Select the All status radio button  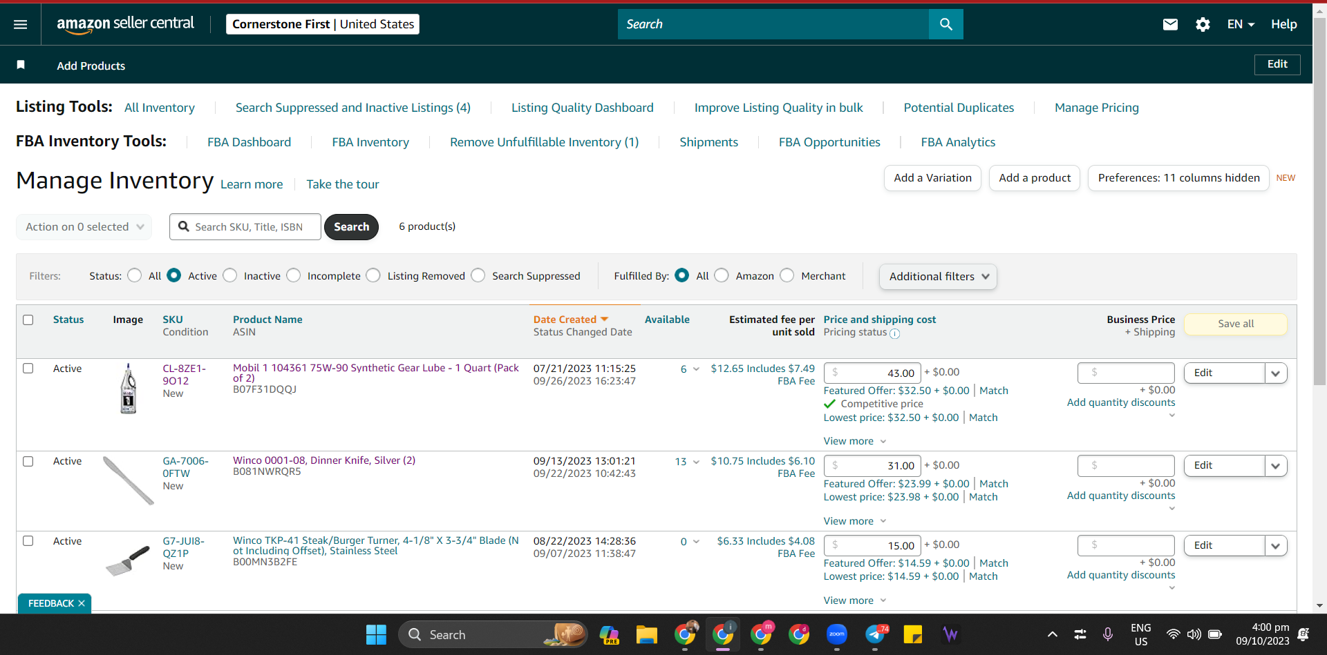tap(135, 275)
